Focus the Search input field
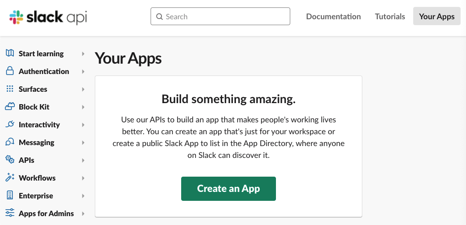 pyautogui.click(x=220, y=16)
